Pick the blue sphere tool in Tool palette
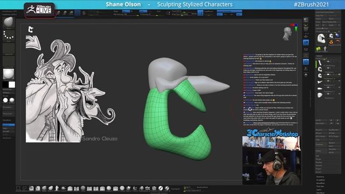The width and height of the screenshot is (345, 194). 337,36
